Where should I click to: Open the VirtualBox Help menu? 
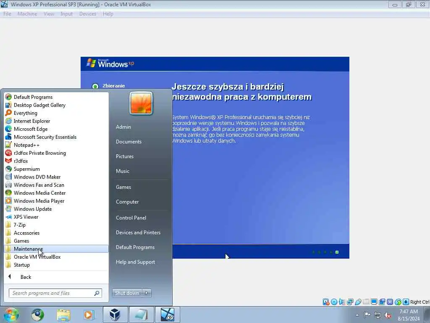108,14
